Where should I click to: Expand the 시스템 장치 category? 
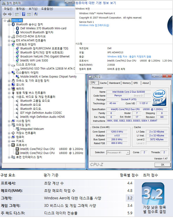point(9,121)
